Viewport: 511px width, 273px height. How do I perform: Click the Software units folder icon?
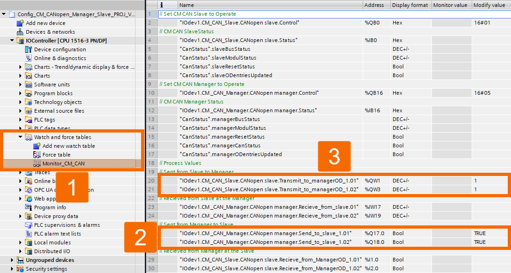coord(29,84)
